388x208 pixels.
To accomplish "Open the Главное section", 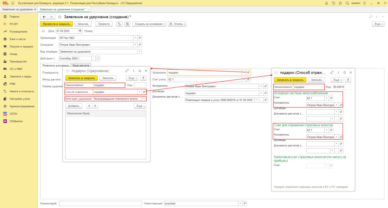I will click(14, 17).
